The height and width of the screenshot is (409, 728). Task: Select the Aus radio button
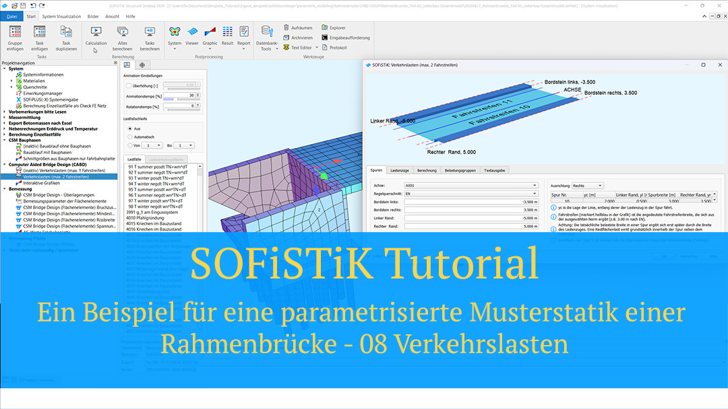tap(129, 128)
